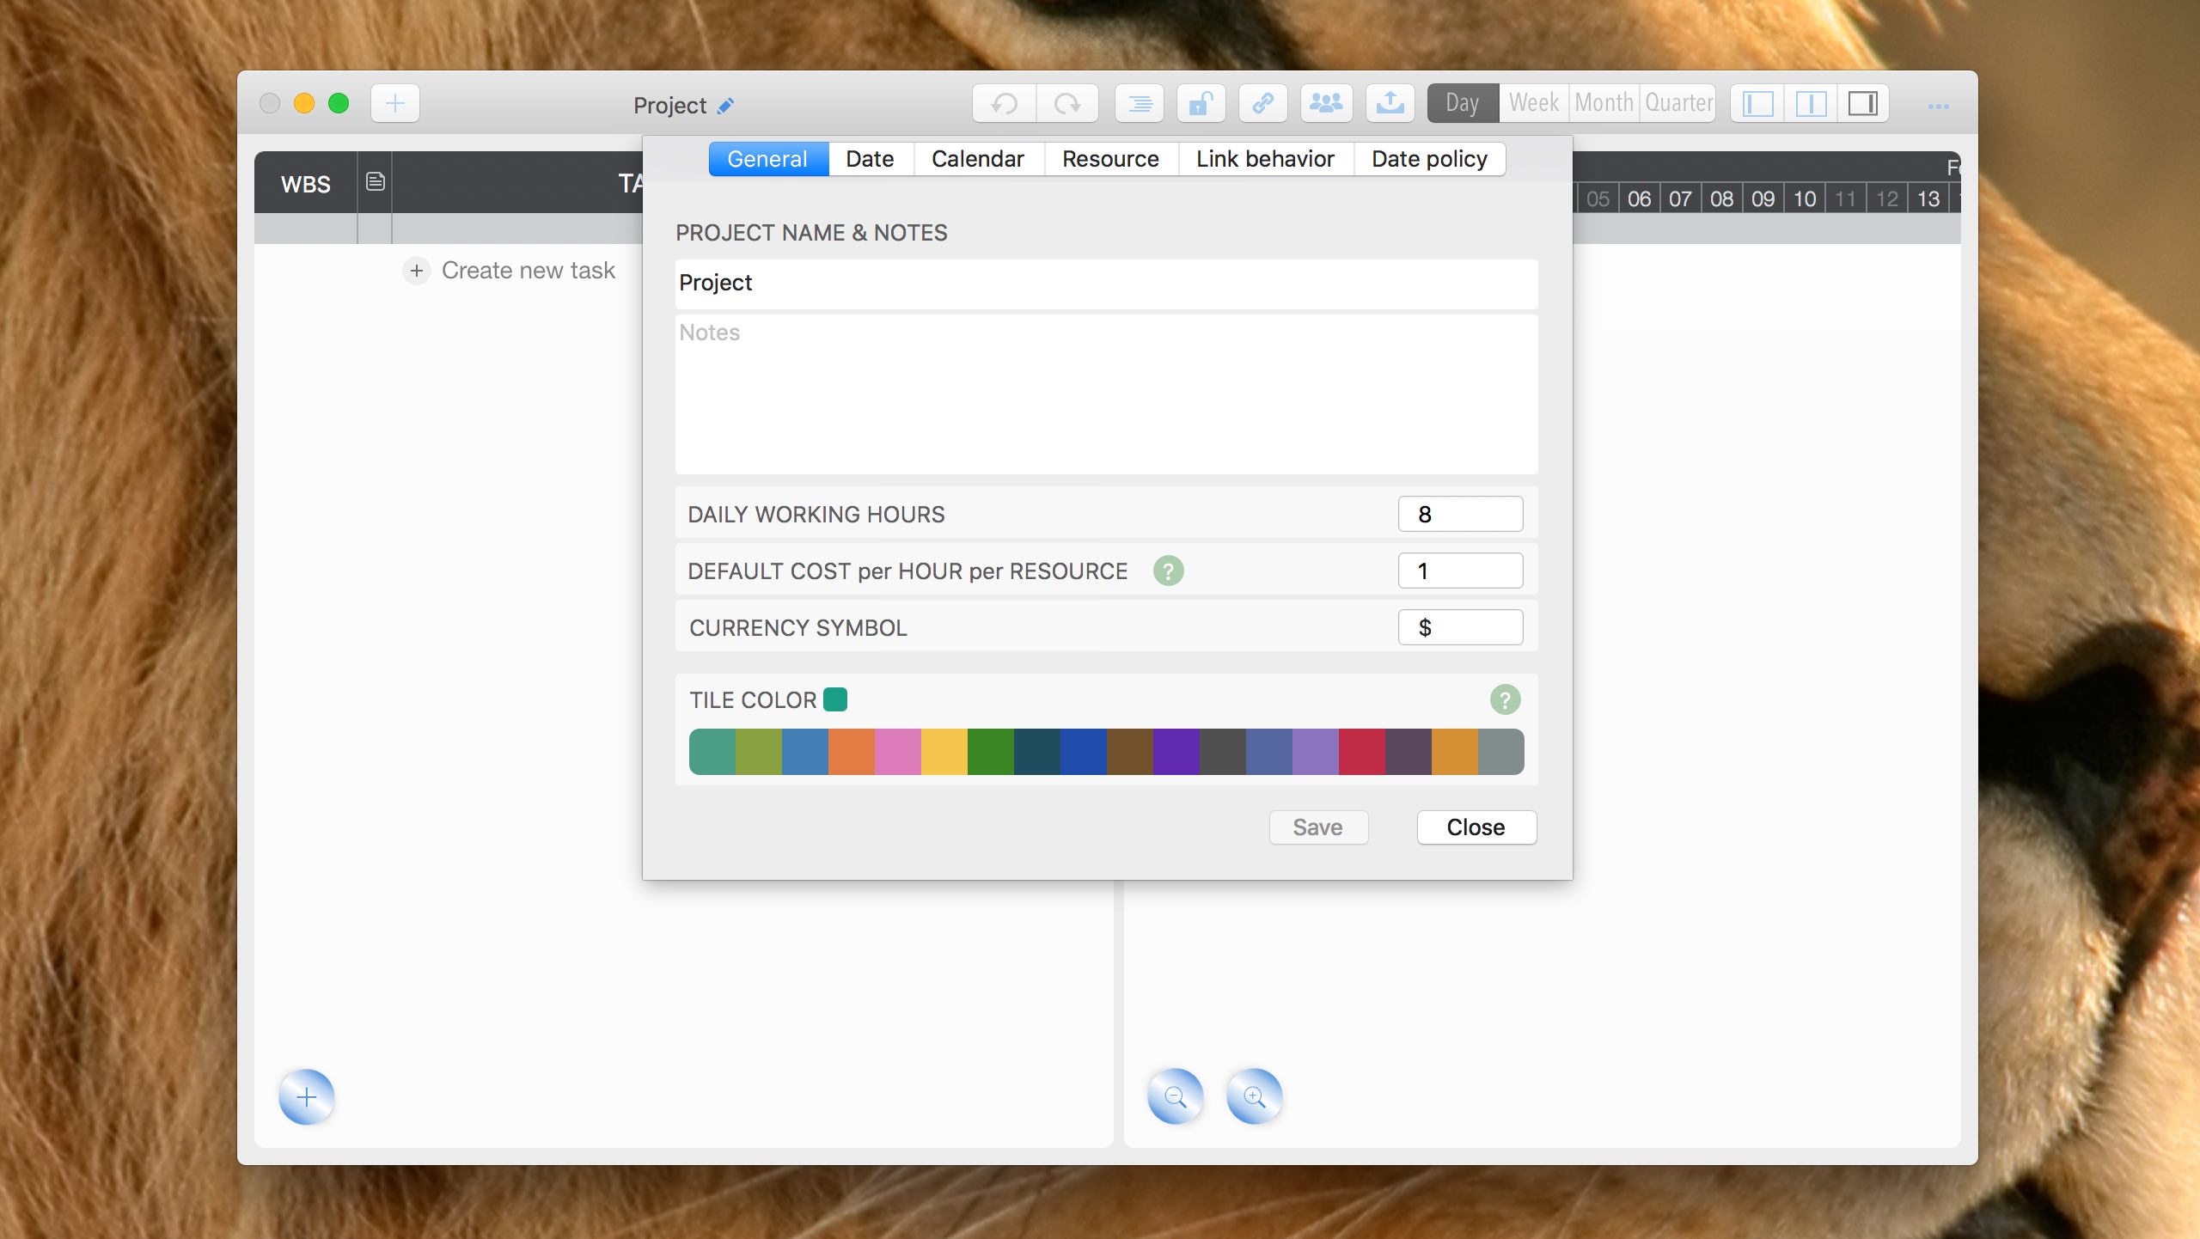This screenshot has width=2200, height=1239.
Task: Click the share export icon
Action: 1390,104
